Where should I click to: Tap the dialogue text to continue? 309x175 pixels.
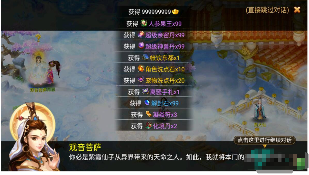coord(156,157)
